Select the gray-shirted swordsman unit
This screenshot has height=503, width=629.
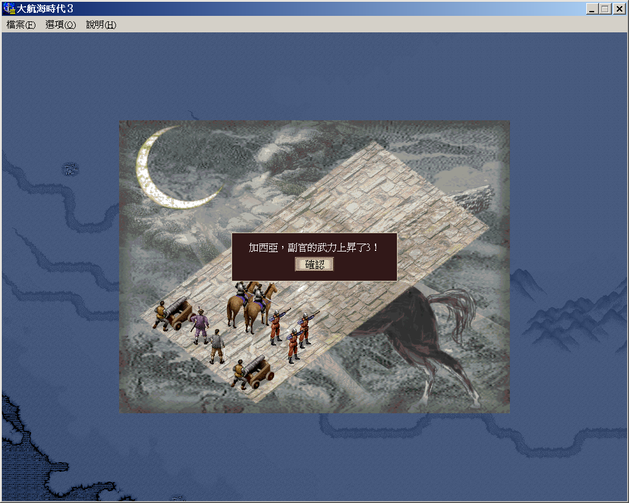(x=217, y=346)
